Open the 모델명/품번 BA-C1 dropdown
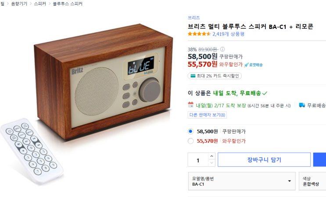Image resolution: width=326 pixels, height=197 pixels. pyautogui.click(x=242, y=181)
